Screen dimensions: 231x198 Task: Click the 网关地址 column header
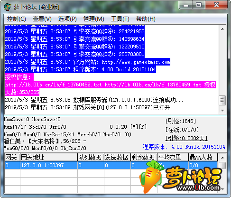click(x=49, y=157)
